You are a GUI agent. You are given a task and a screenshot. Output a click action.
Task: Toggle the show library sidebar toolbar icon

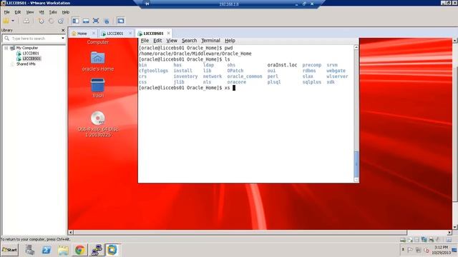coord(76,21)
